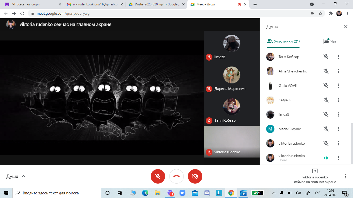The height and width of the screenshot is (198, 353).
Task: Open more options for viktoria rudenko Показ row
Action: [x=339, y=158]
